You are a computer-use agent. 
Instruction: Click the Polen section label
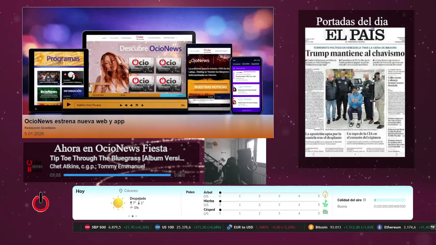[190, 192]
